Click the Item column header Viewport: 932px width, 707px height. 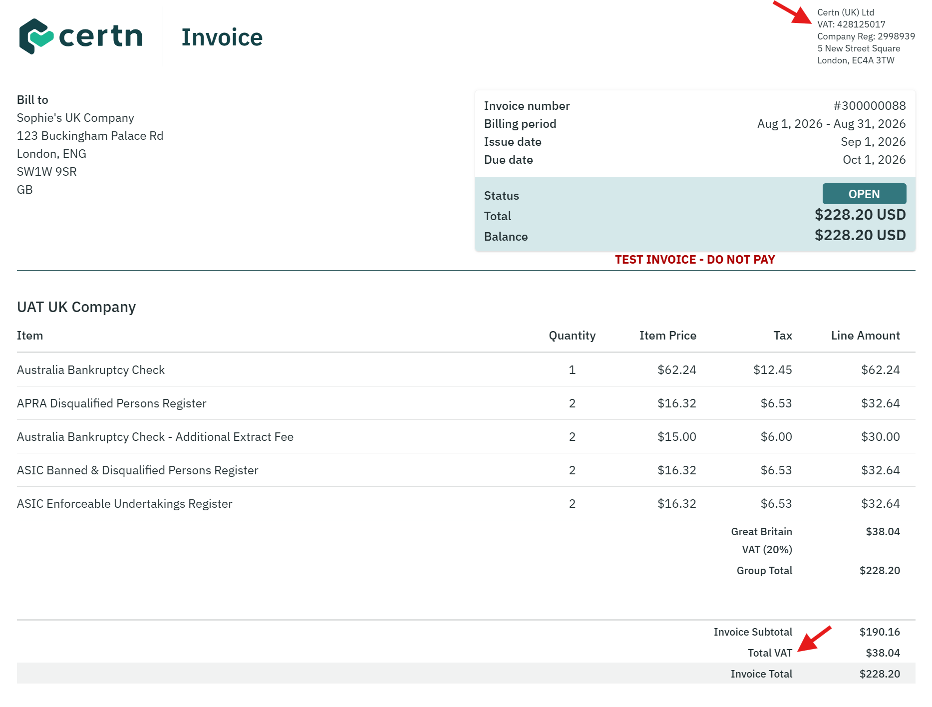30,336
